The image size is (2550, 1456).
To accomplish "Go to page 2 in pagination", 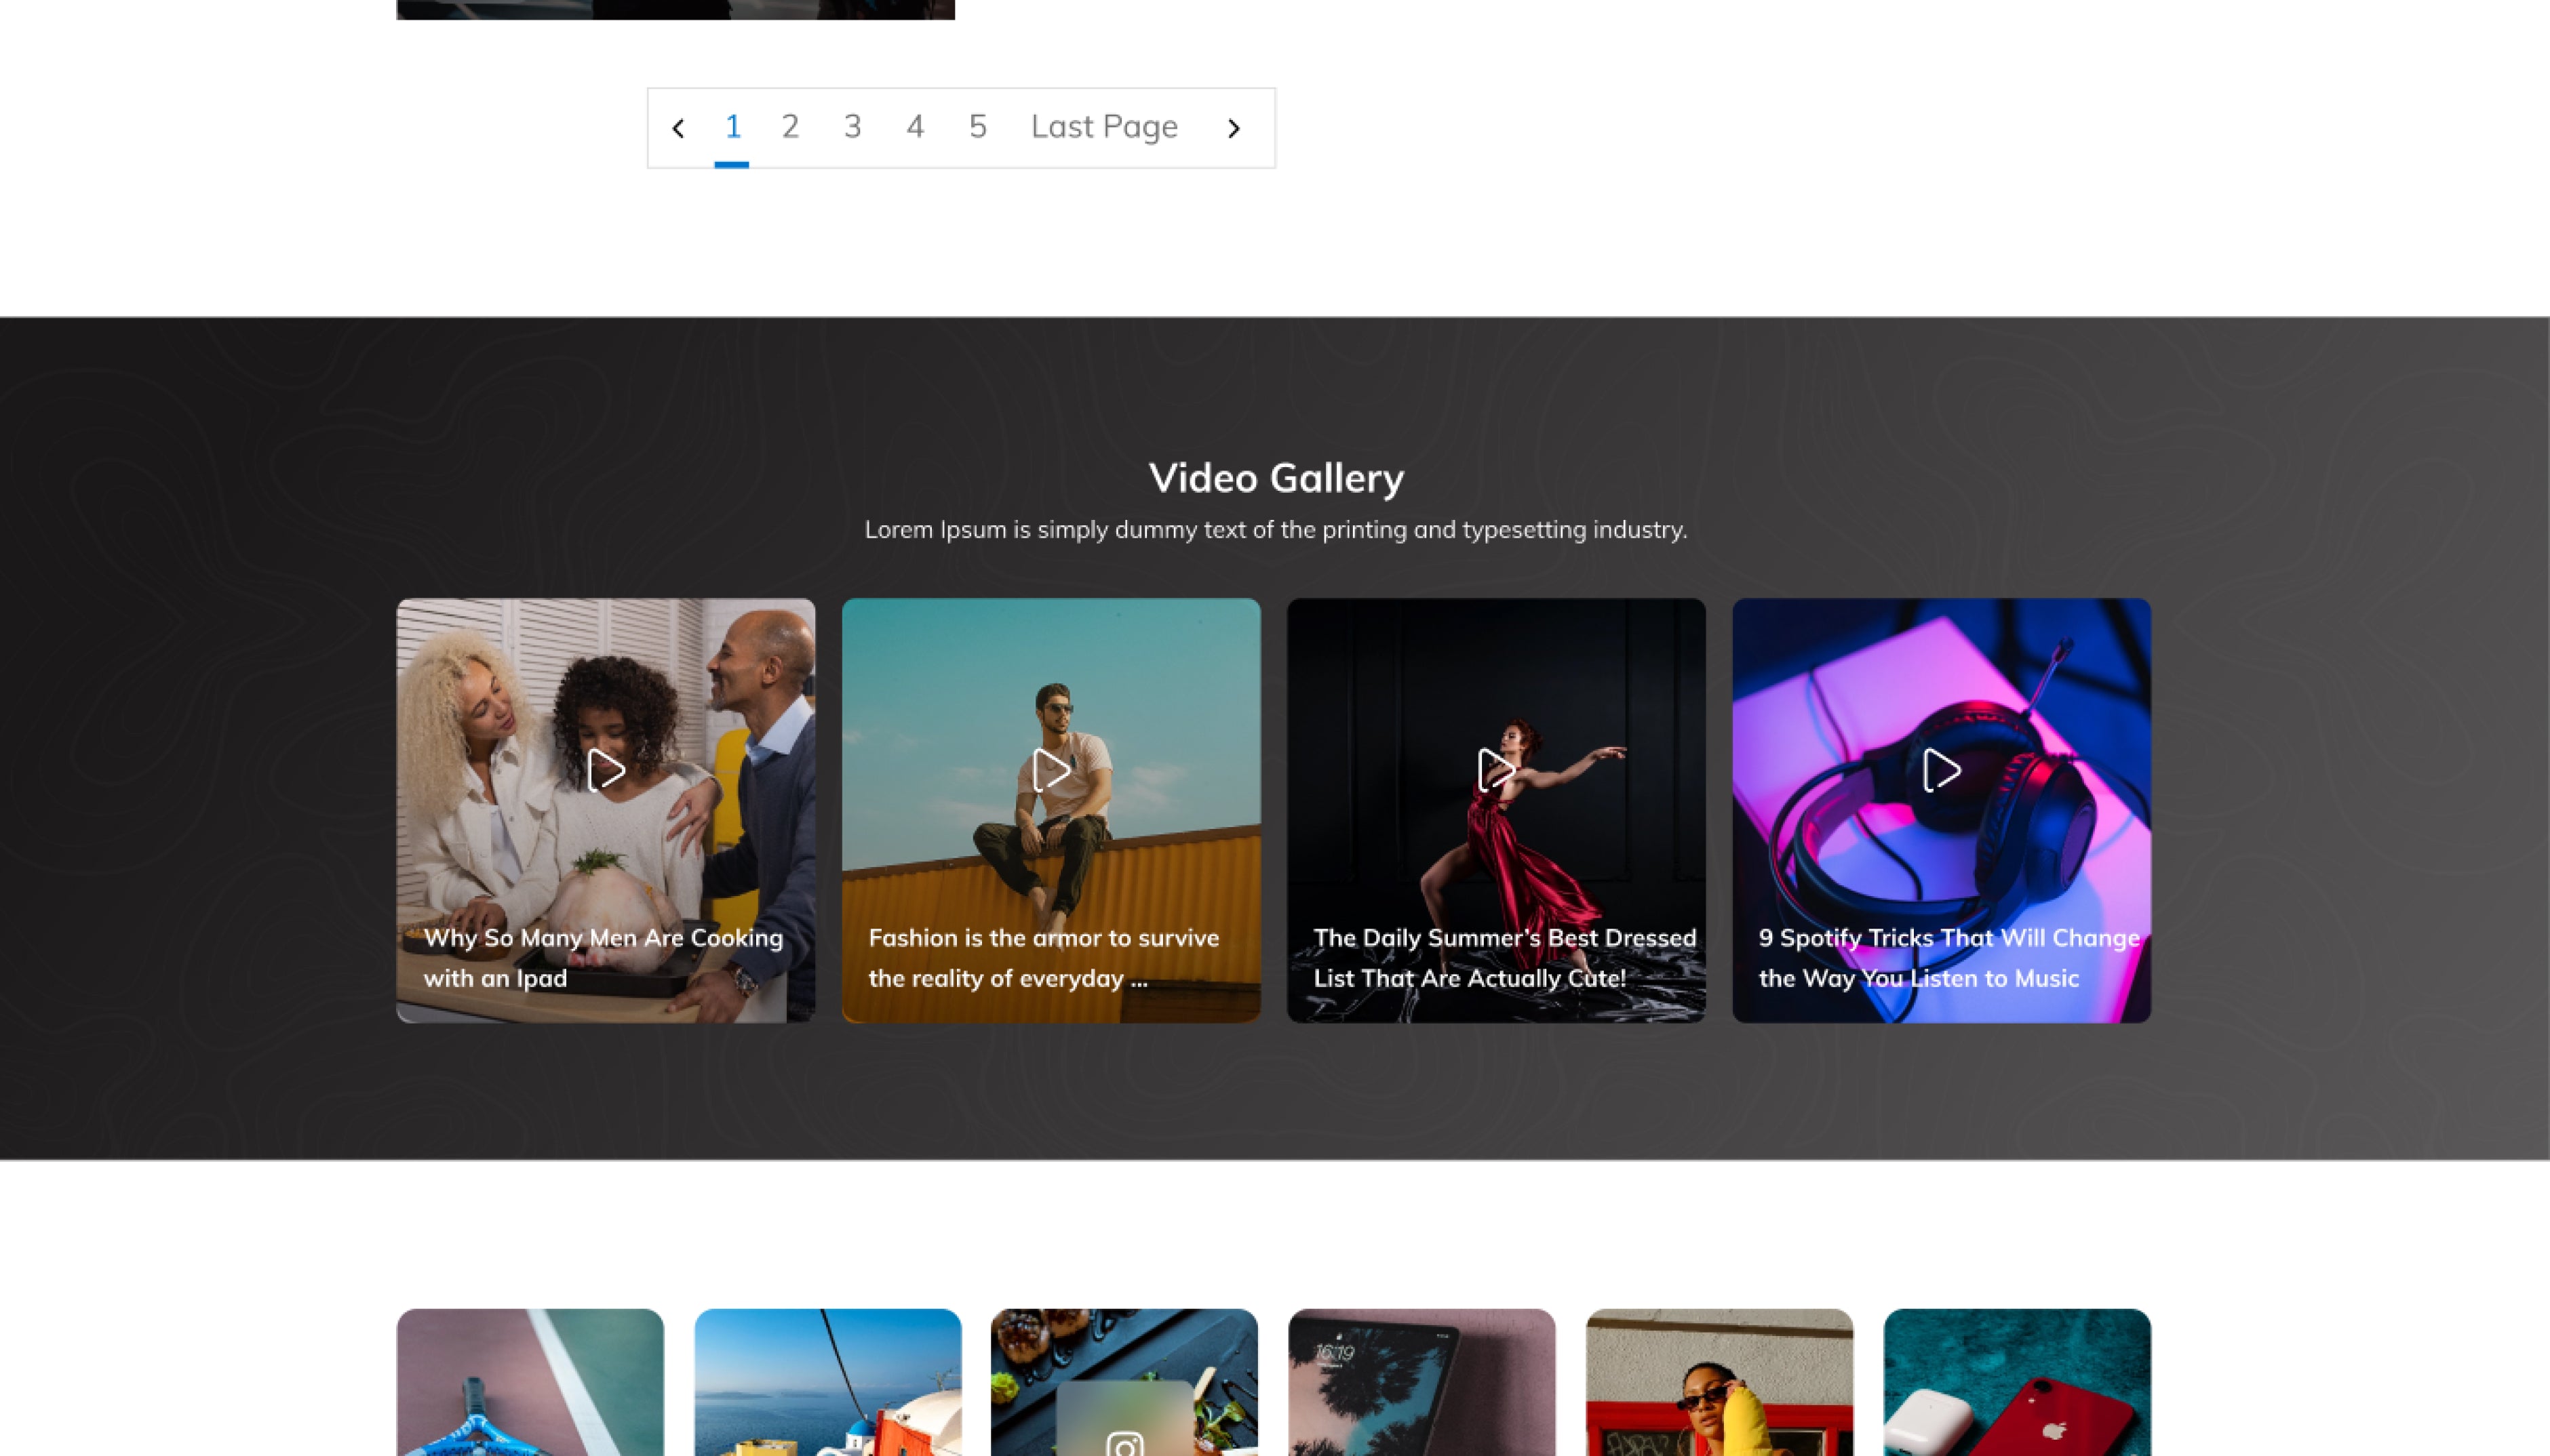I will click(790, 127).
